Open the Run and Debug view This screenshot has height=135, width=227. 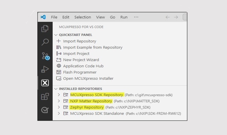[45, 69]
